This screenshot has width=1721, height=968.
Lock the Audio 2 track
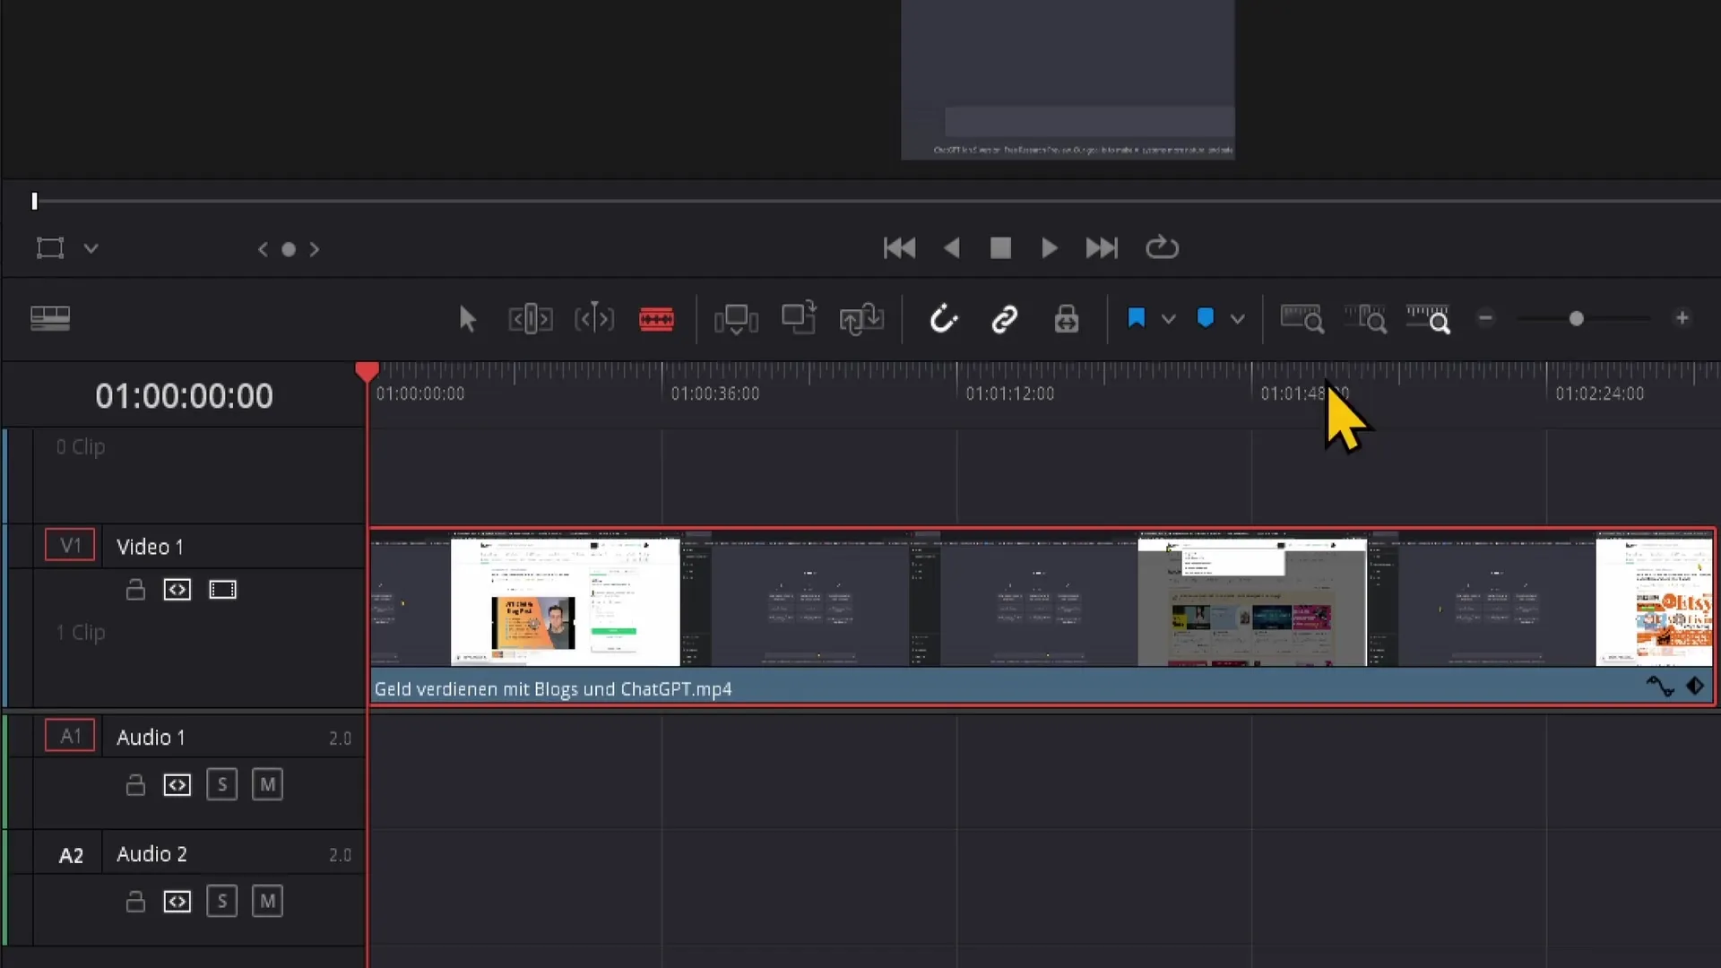pos(135,902)
